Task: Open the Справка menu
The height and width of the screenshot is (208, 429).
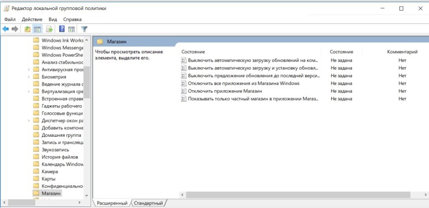Action: (x=72, y=19)
